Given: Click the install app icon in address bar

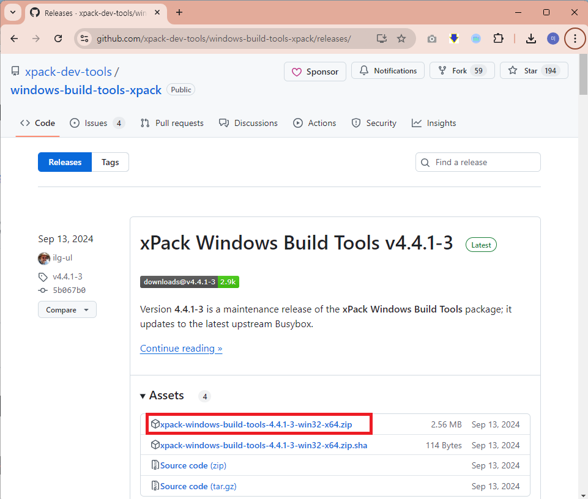Looking at the screenshot, I should click(x=382, y=39).
